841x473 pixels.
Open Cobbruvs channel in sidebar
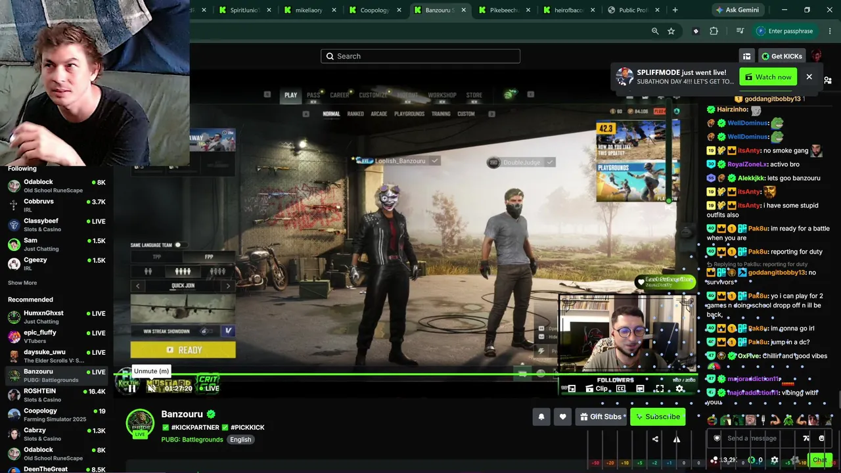[56, 205]
